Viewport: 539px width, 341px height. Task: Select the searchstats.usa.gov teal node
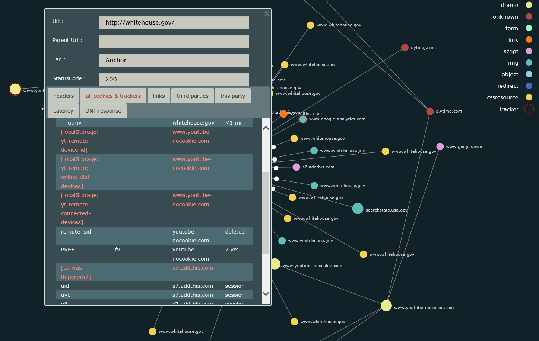click(x=358, y=209)
